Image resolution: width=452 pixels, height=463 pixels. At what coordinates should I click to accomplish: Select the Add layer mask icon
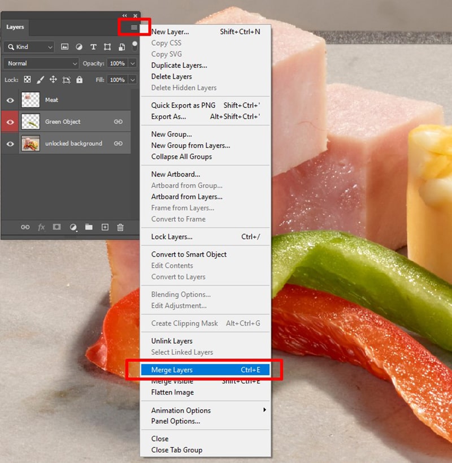(x=56, y=227)
